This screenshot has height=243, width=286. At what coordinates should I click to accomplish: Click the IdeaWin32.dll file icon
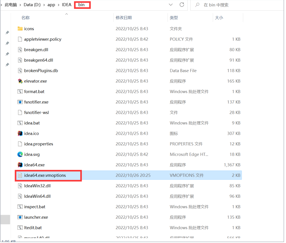20,186
